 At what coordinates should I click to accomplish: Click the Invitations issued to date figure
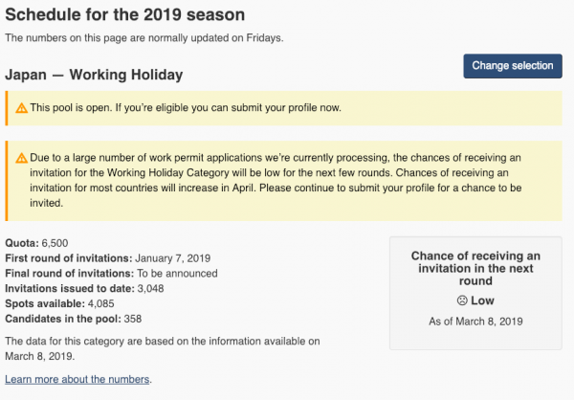[x=91, y=288]
